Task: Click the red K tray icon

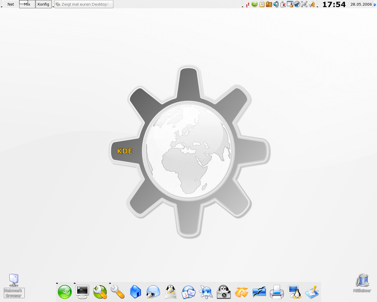Action: click(x=283, y=4)
